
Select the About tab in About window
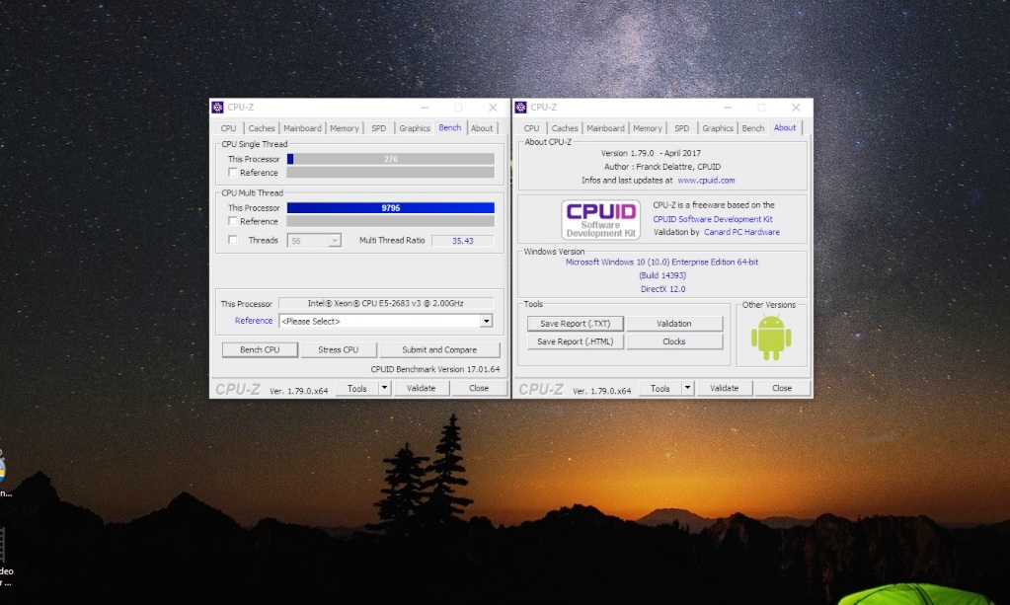(785, 127)
